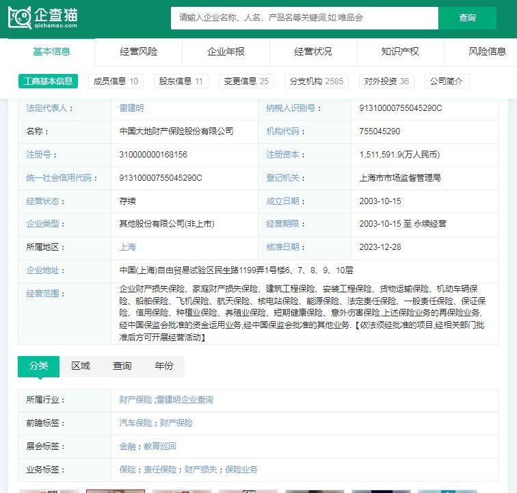Focus the enterprise name search box
517x493 pixels.
304,18
